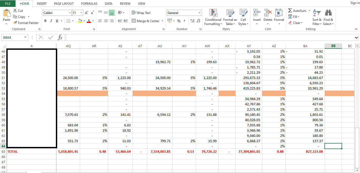360x173 pixels.
Task: Open the General number format dropdown
Action: 200,13
